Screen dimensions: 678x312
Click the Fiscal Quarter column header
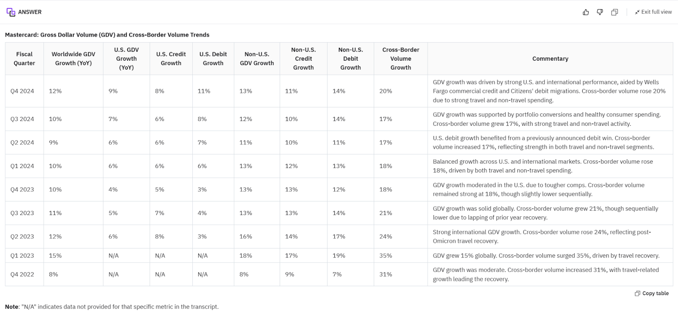(24, 59)
